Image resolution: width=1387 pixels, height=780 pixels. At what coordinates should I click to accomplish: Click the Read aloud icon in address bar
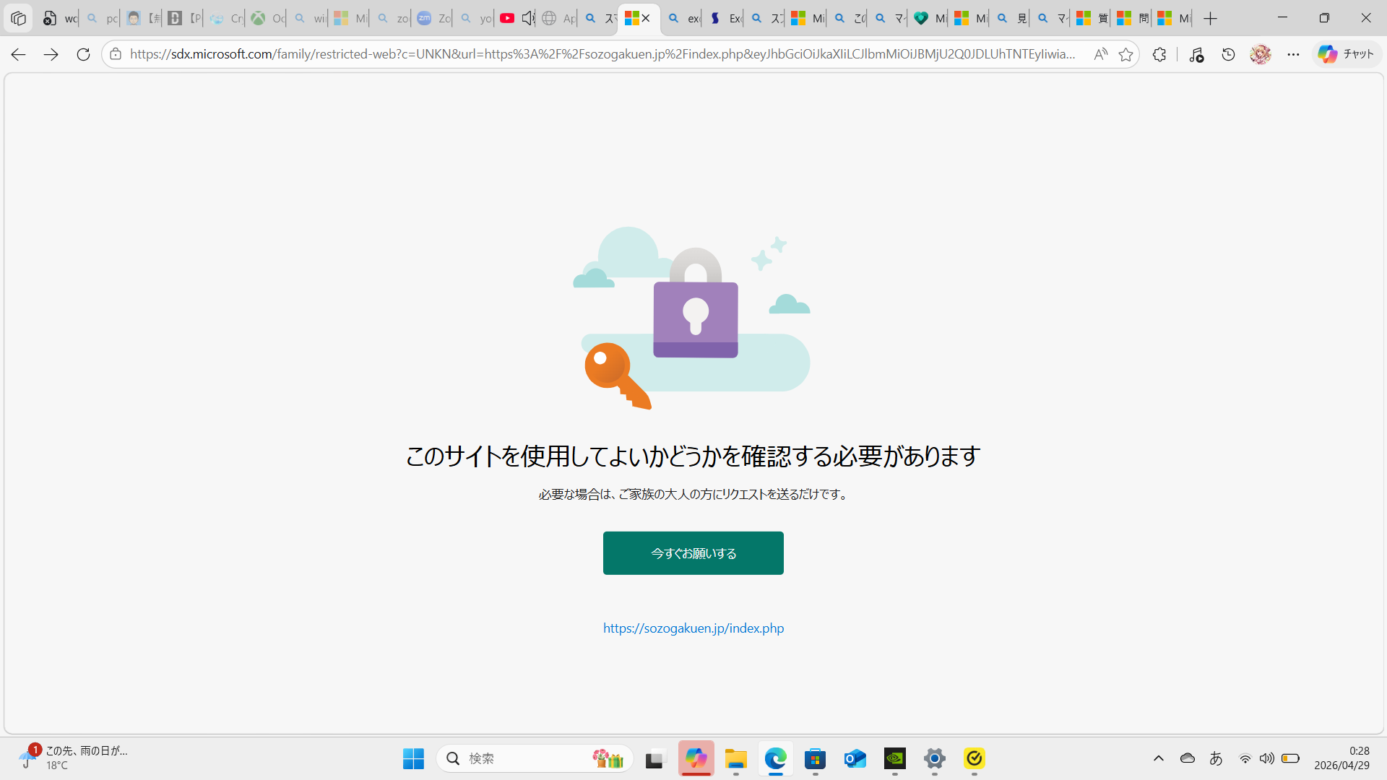[1100, 54]
